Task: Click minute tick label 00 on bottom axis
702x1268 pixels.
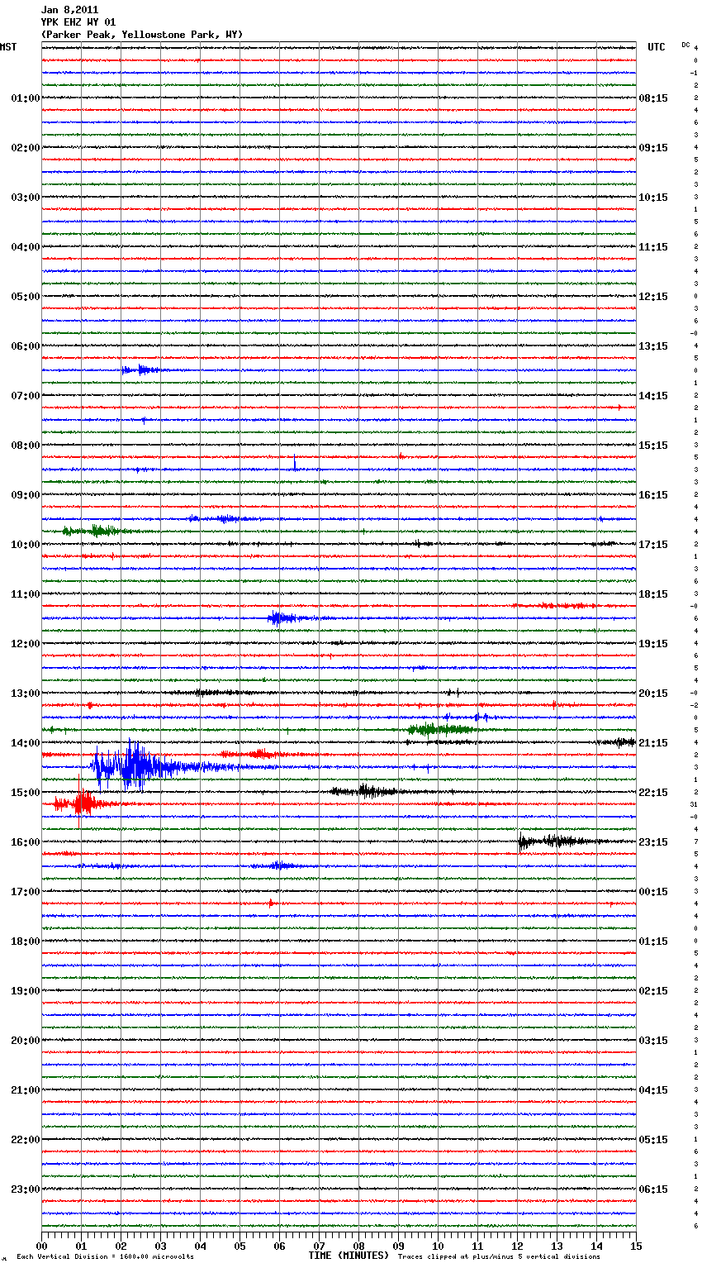Action: pyautogui.click(x=41, y=1246)
